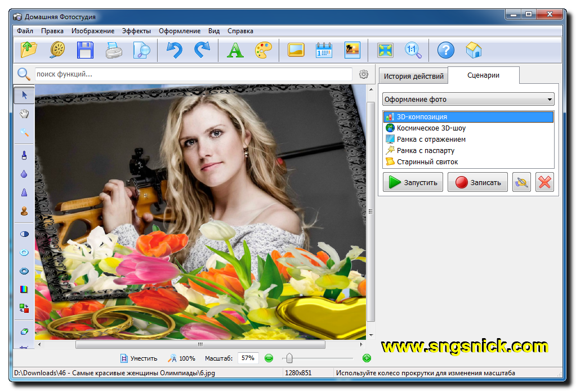The width and height of the screenshot is (576, 391).
Task: Fit to screen with the green arrows icon
Action: pos(385,50)
